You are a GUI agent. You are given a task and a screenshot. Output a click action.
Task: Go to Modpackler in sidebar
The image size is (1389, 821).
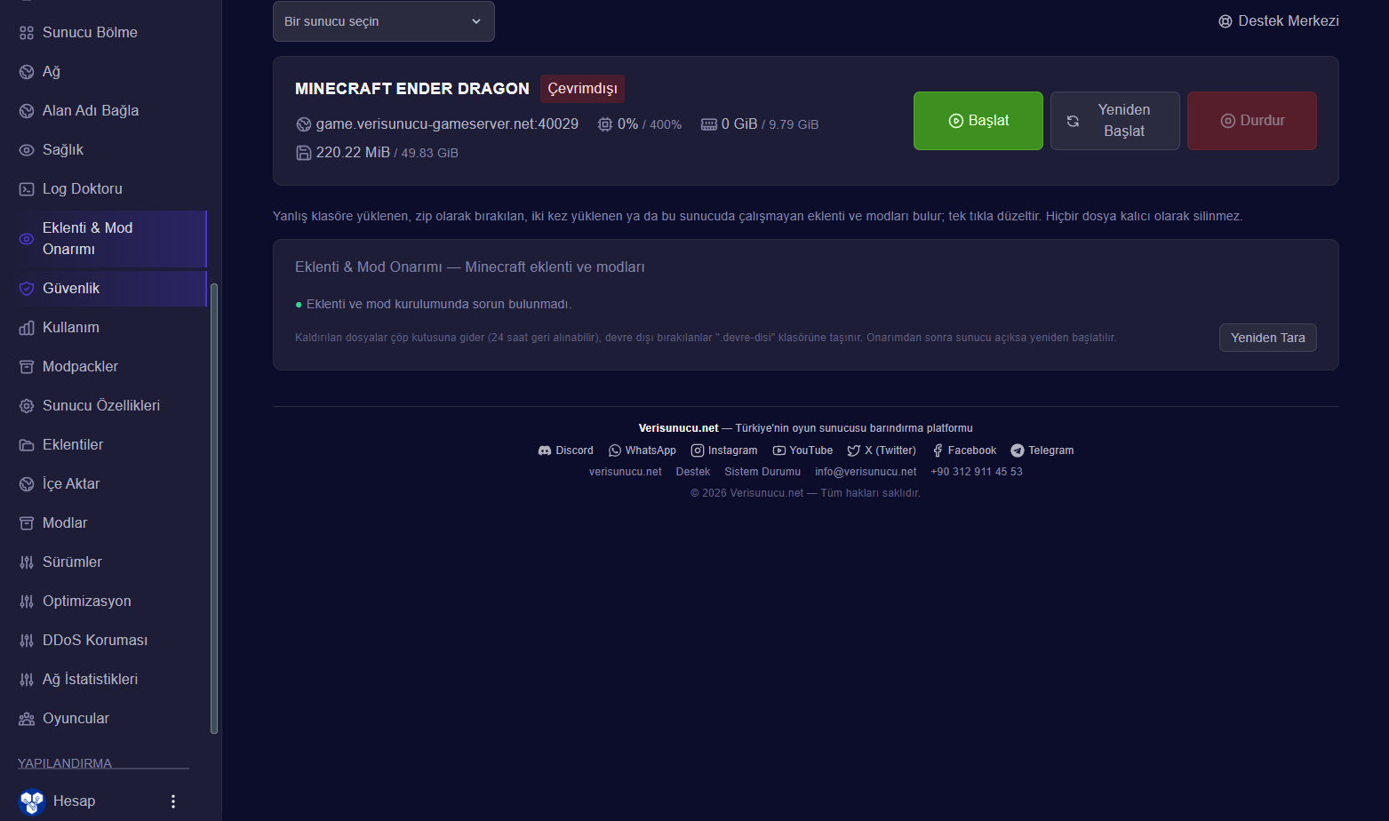pos(112,367)
